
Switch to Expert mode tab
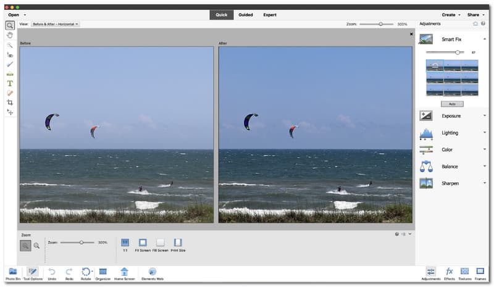pos(270,15)
